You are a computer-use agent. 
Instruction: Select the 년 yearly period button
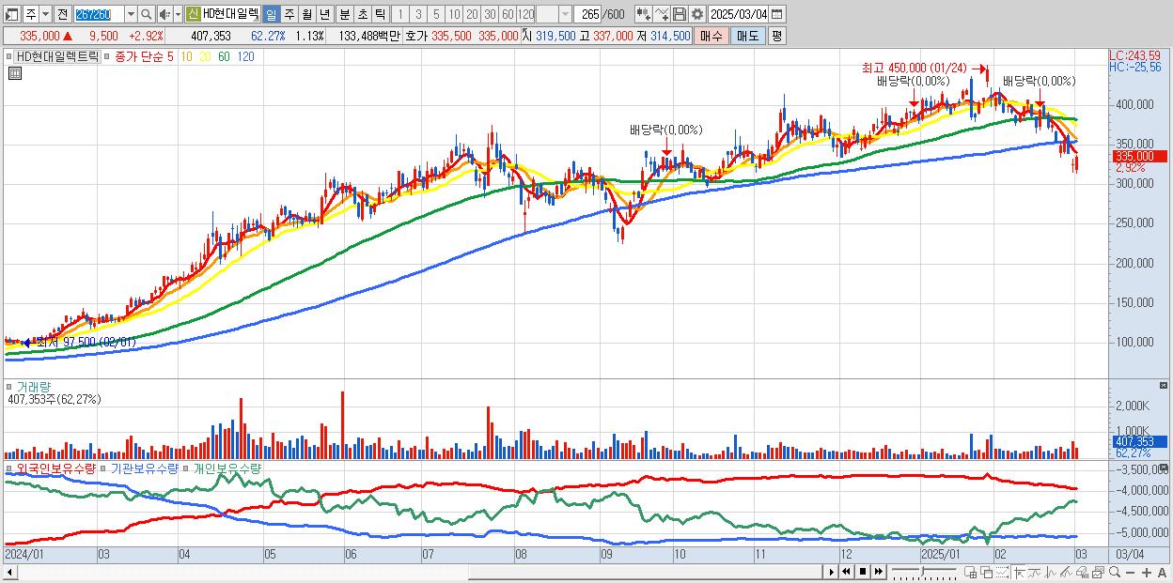click(324, 15)
